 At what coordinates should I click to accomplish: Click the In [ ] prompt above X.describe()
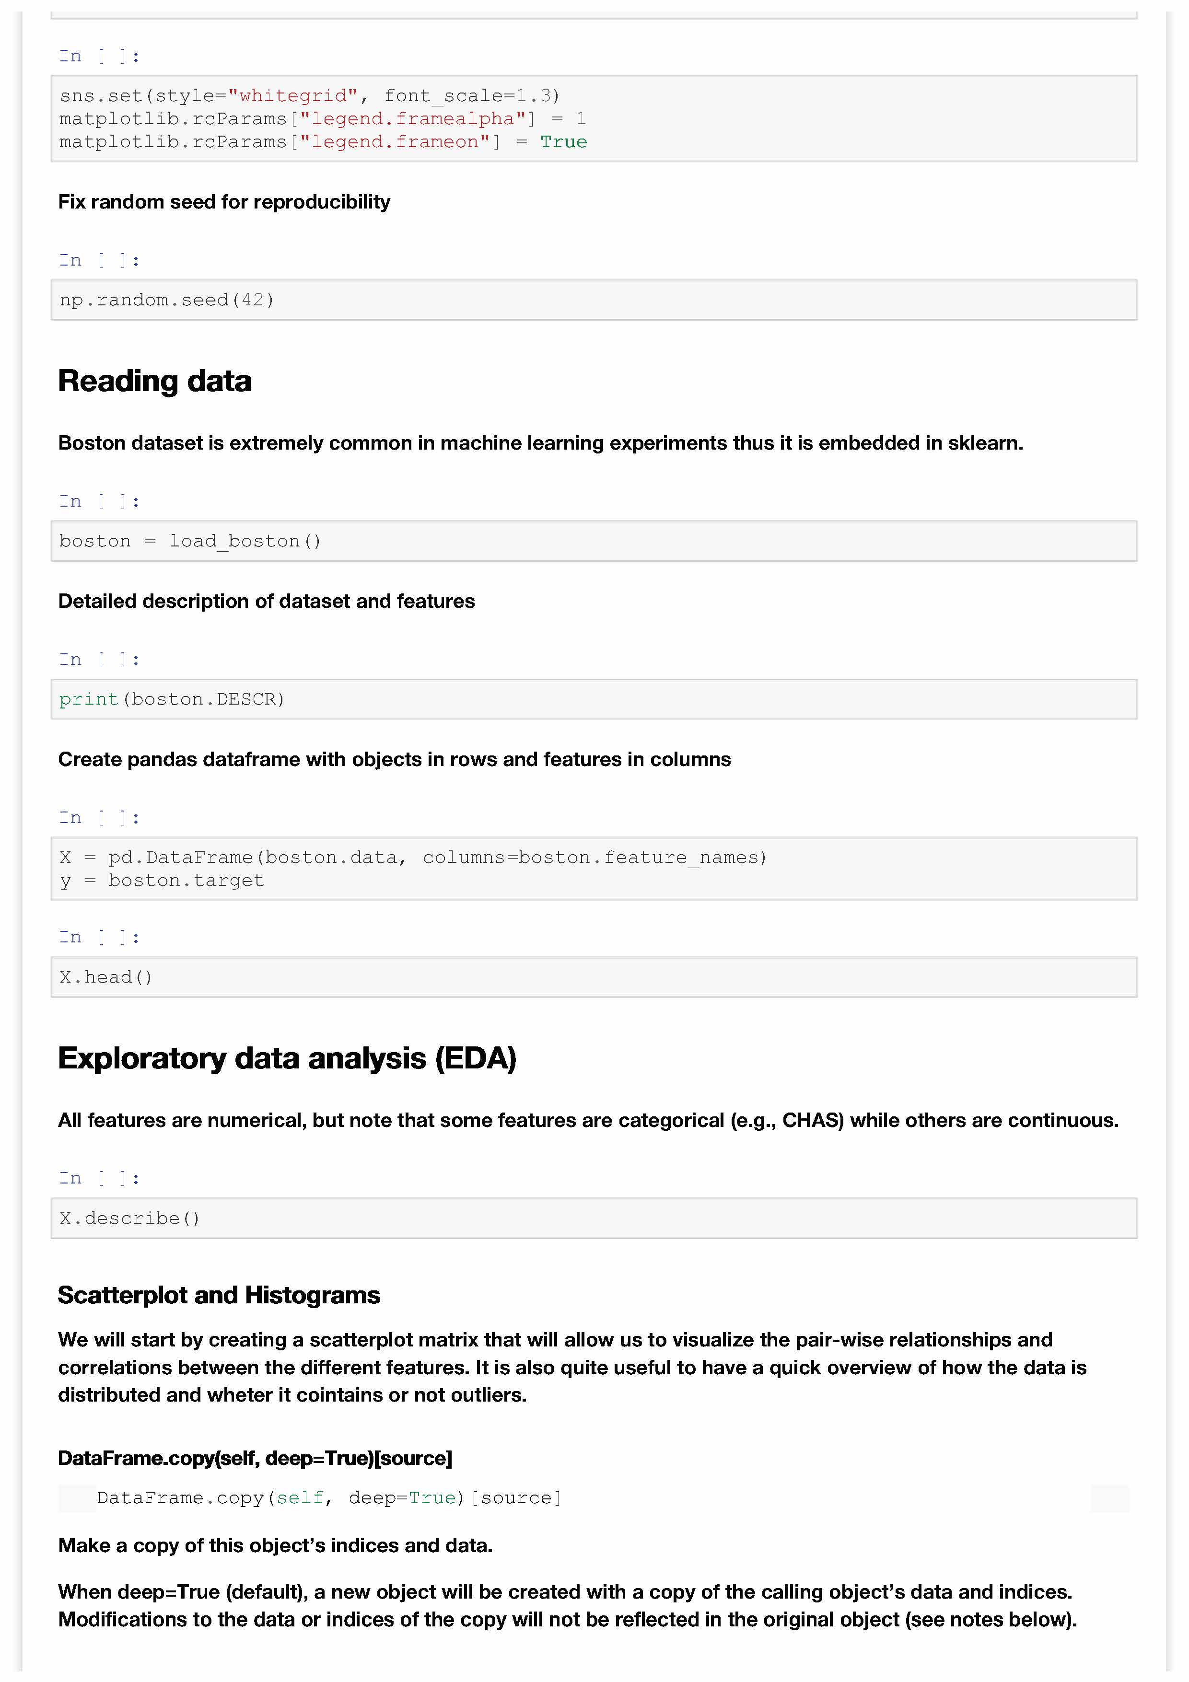coord(99,1178)
